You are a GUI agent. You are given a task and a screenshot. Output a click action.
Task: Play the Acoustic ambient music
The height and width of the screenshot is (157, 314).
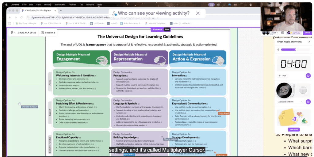click(x=308, y=102)
